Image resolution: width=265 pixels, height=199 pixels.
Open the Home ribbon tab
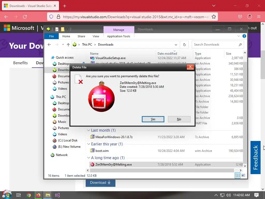pyautogui.click(x=66, y=36)
